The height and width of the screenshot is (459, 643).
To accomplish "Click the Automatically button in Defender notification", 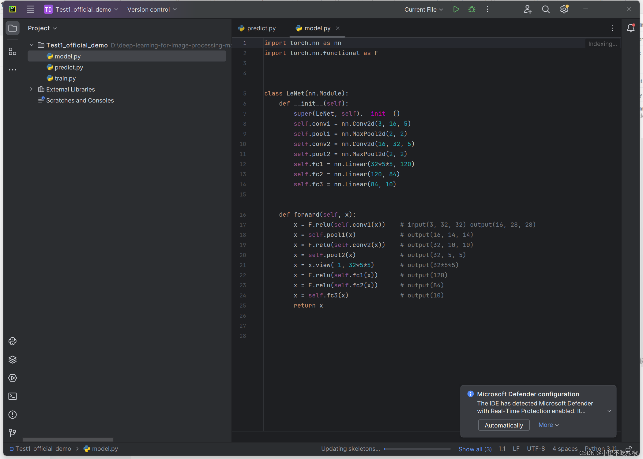I will click(x=503, y=425).
